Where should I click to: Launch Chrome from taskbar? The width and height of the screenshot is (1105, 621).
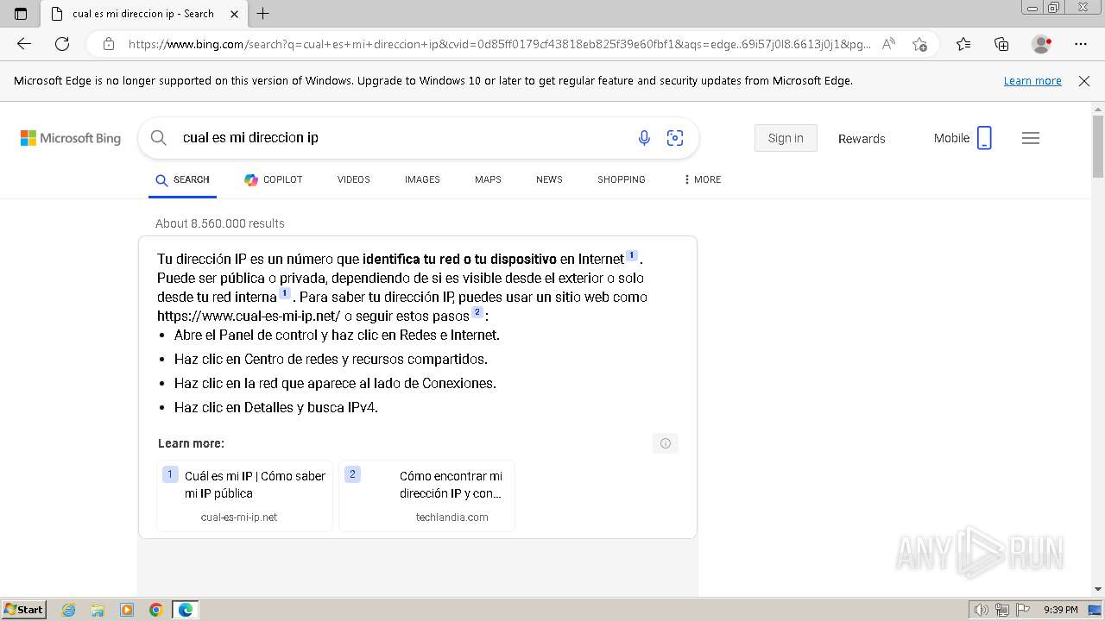coord(156,610)
